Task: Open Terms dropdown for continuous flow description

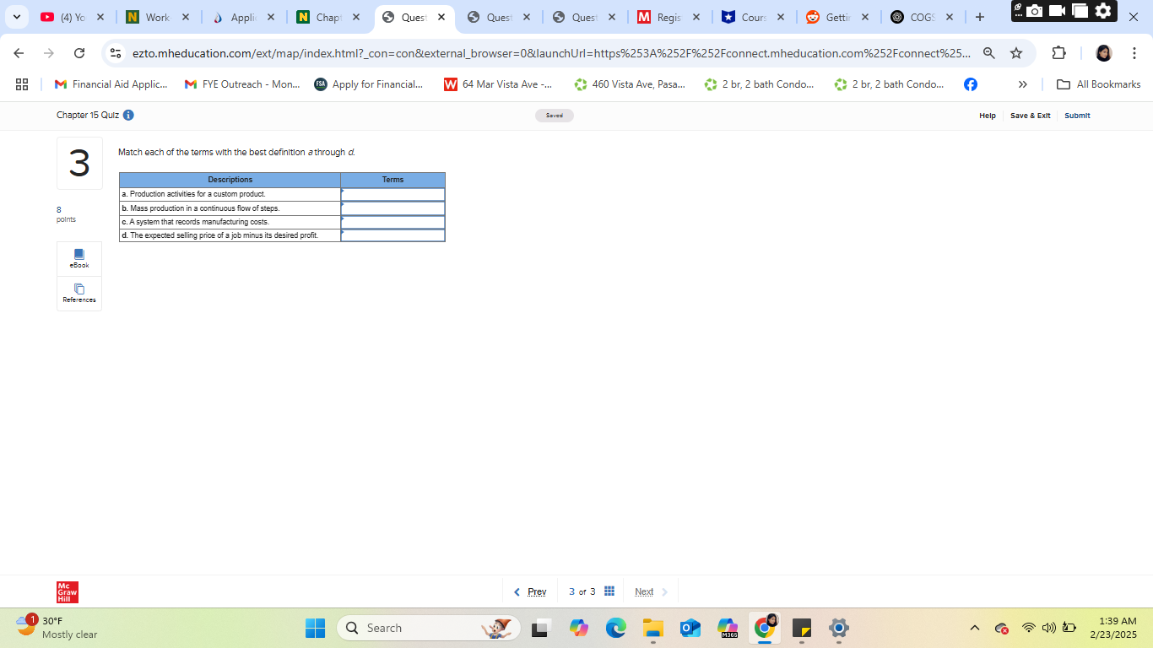Action: [x=393, y=208]
